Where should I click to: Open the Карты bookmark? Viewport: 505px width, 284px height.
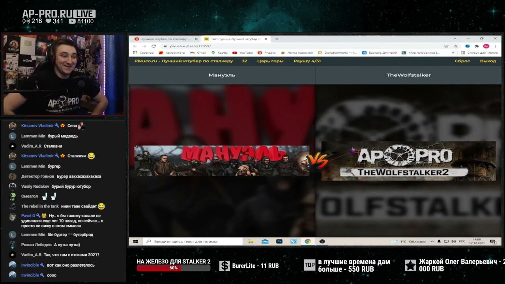tap(219, 52)
